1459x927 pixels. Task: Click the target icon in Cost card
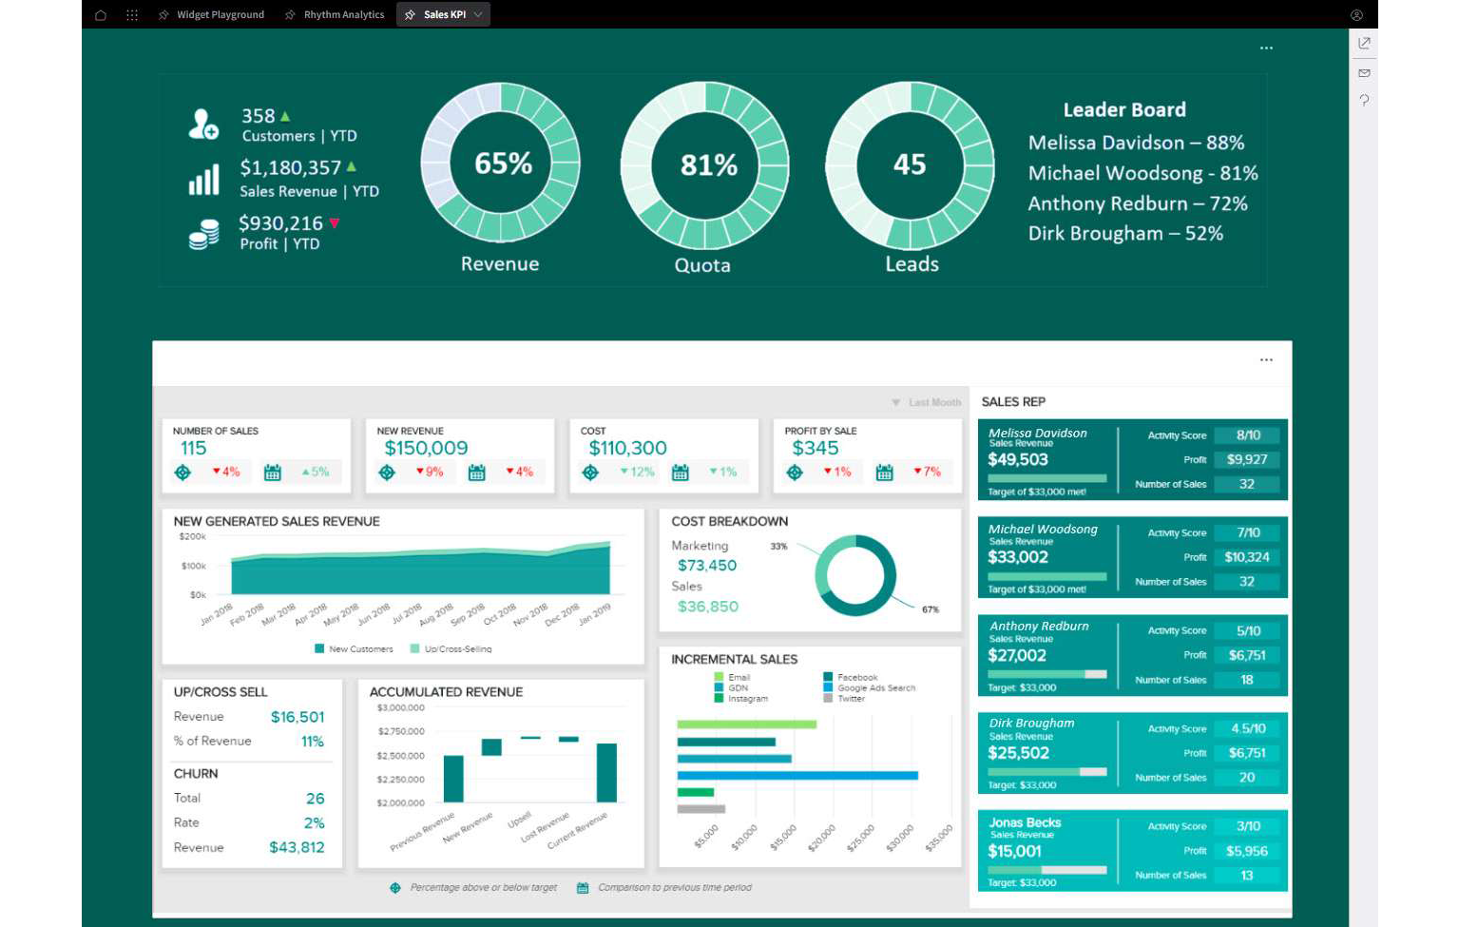pyautogui.click(x=590, y=473)
